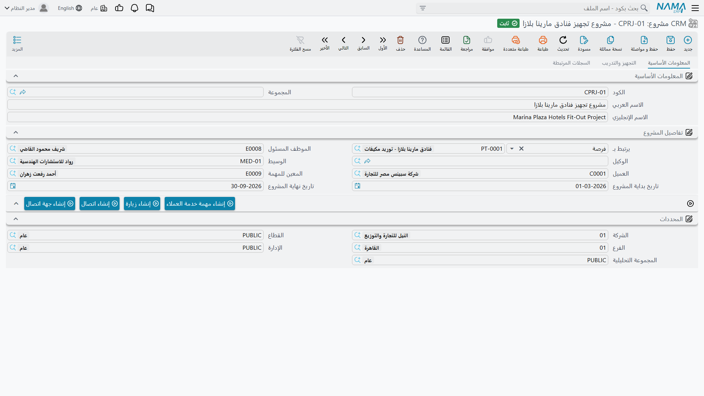Open calendar for project end date
The width and height of the screenshot is (704, 396).
coord(13,186)
